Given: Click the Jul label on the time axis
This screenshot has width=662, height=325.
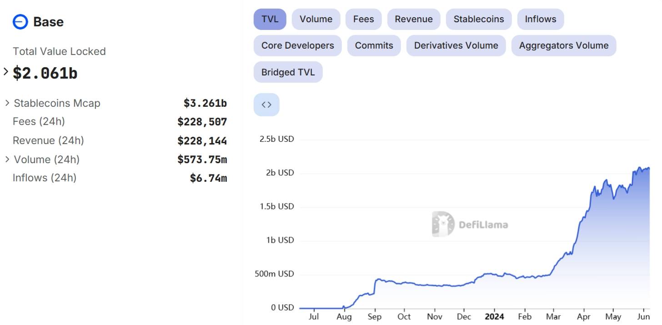Looking at the screenshot, I should point(314,317).
